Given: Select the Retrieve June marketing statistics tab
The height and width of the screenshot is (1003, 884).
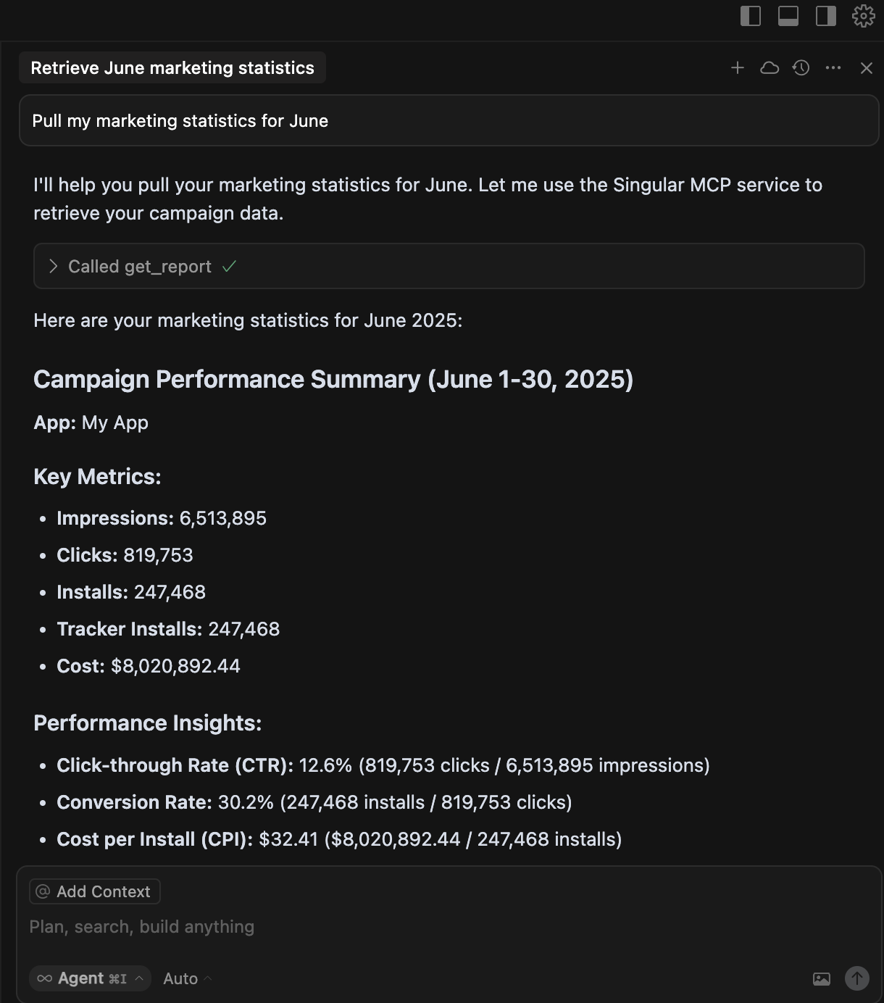Looking at the screenshot, I should click(172, 68).
